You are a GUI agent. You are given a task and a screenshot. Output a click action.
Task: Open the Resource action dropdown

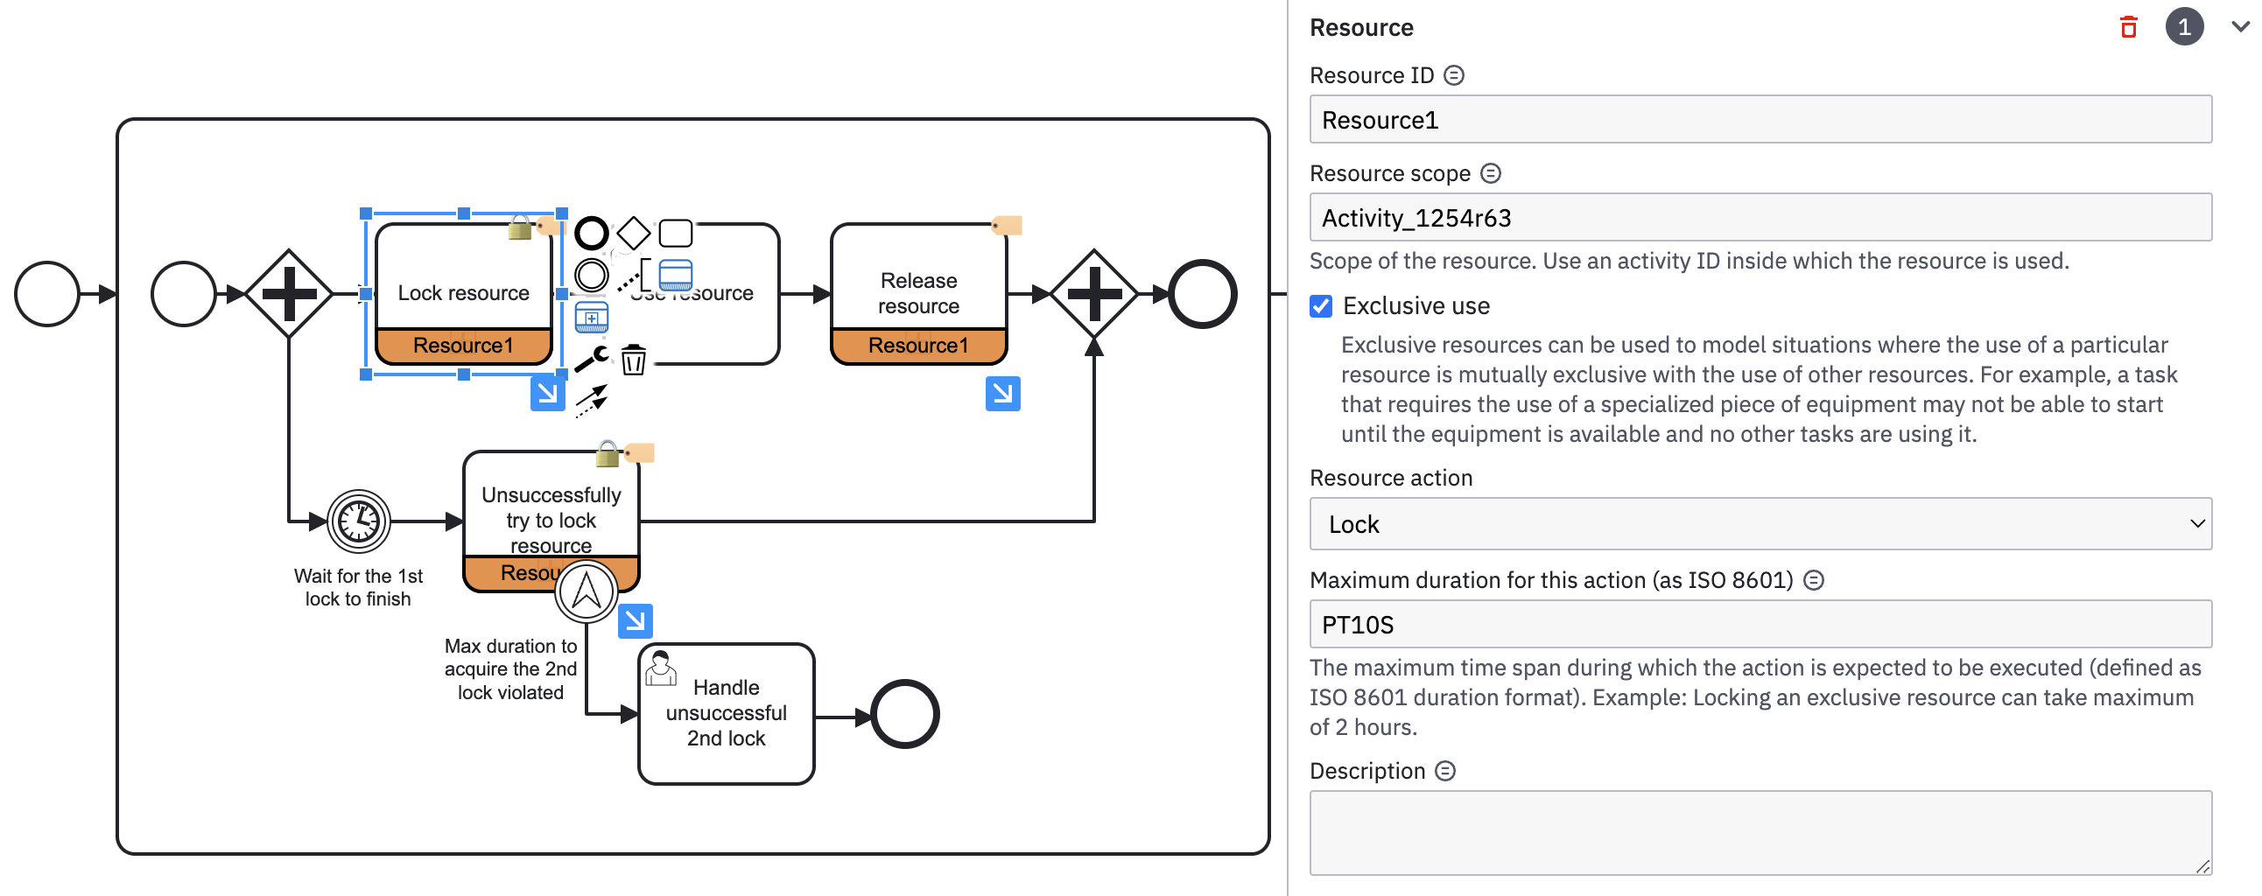tap(1760, 524)
